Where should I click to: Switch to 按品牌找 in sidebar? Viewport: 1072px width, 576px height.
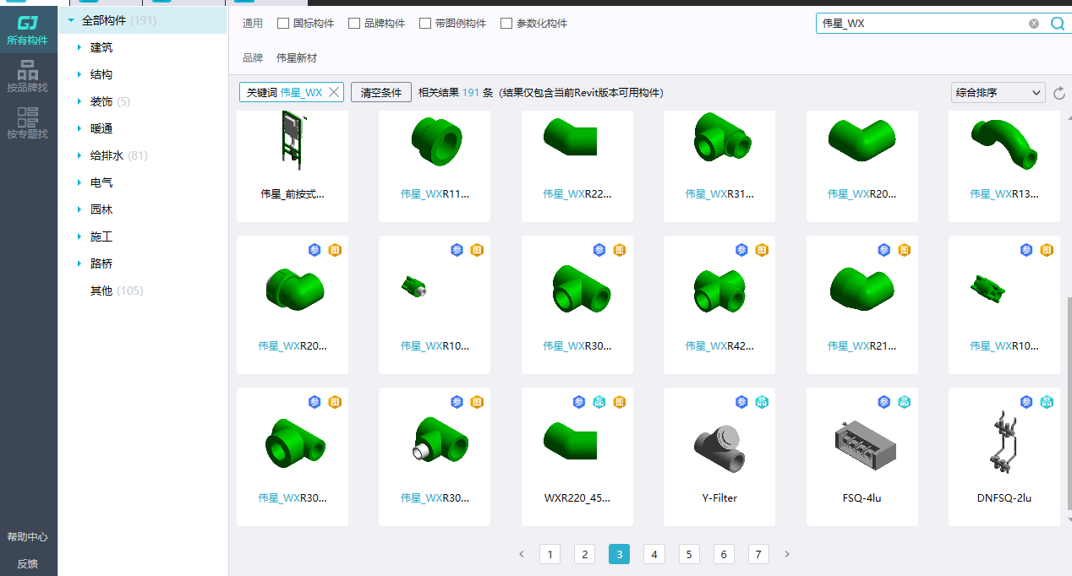point(28,77)
